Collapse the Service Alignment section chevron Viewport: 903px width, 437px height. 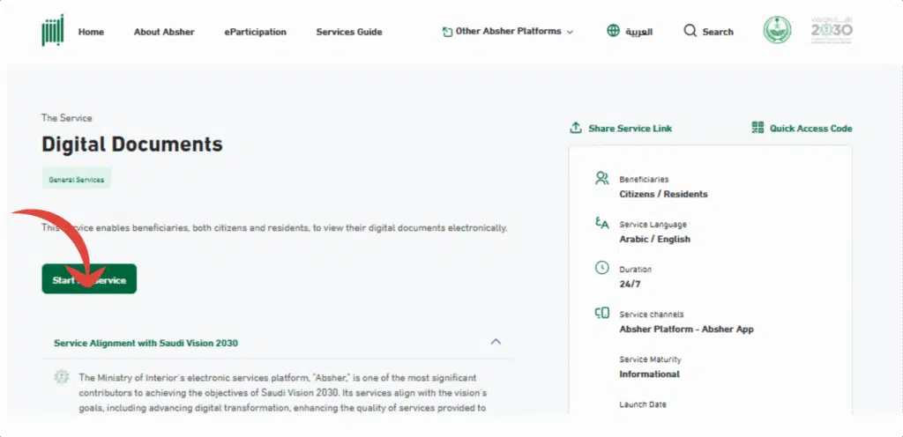496,342
